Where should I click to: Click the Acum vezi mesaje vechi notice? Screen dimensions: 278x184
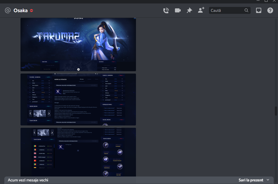click(x=28, y=180)
